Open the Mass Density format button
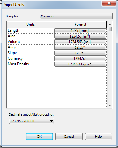 pyautogui.click(x=80, y=64)
